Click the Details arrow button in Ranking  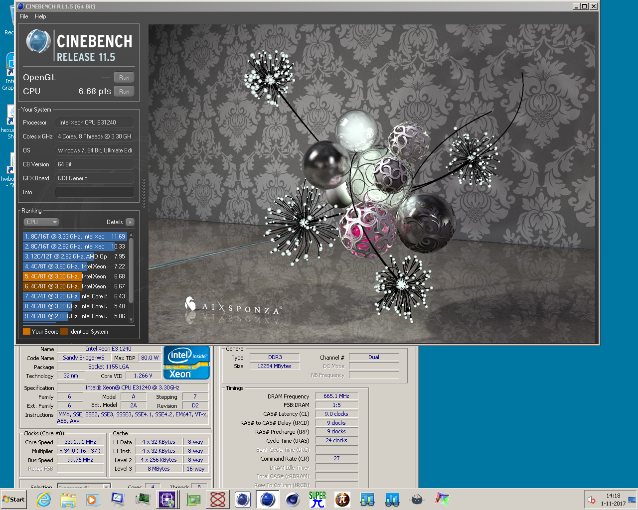pyautogui.click(x=130, y=222)
